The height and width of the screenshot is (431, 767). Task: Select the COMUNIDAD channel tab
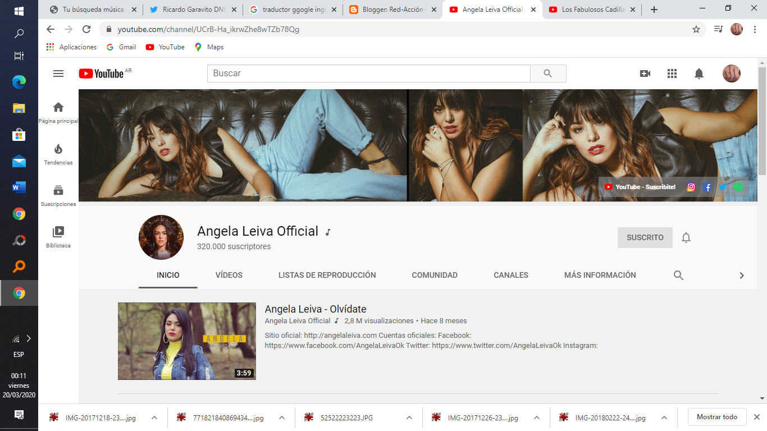(x=435, y=275)
